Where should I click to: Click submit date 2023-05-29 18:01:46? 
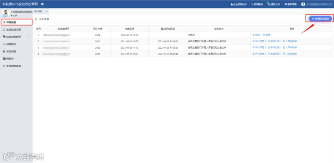click(168, 54)
